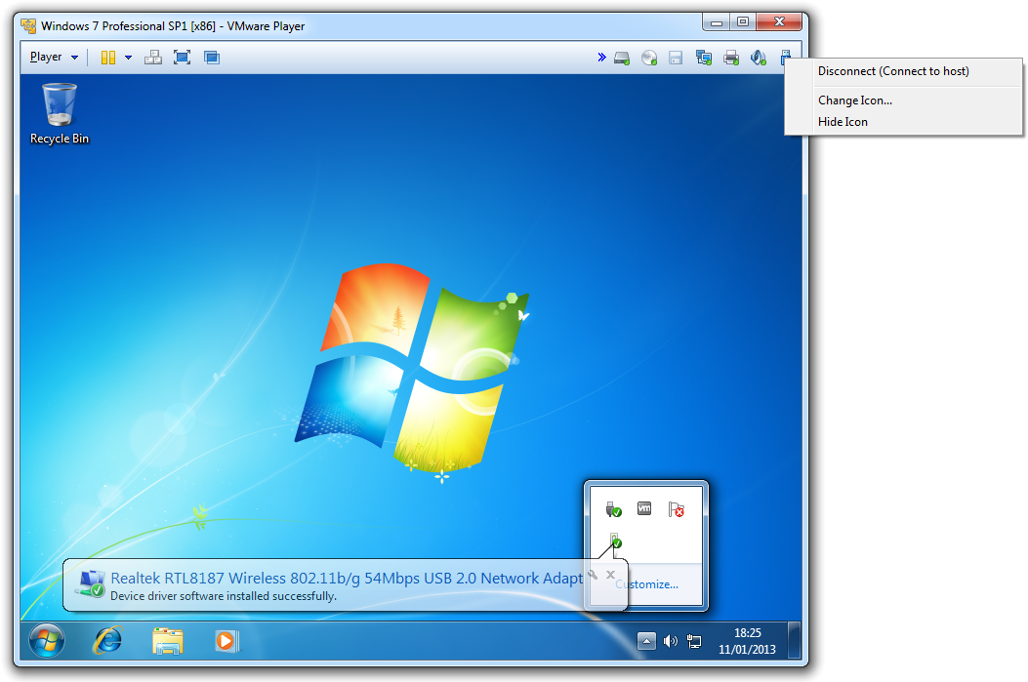Image resolution: width=1028 pixels, height=682 pixels.
Task: Select Hide Icon menu entry
Action: (843, 122)
